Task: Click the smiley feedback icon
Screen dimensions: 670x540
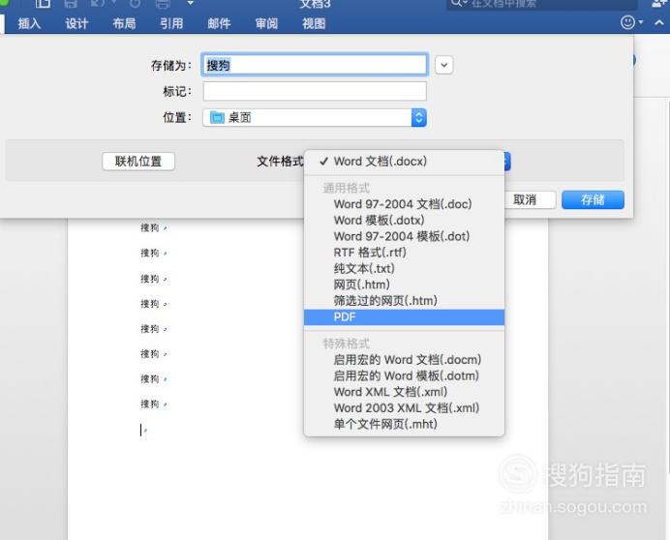Action: point(627,22)
